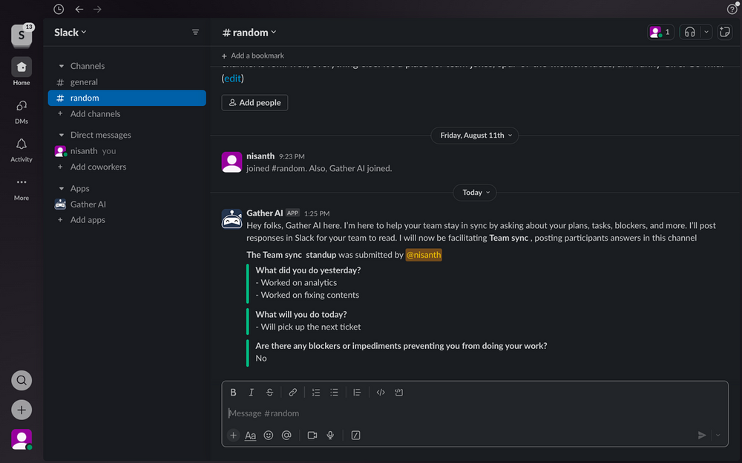Open the emoji picker
Viewport: 742px width, 463px height.
pyautogui.click(x=269, y=435)
